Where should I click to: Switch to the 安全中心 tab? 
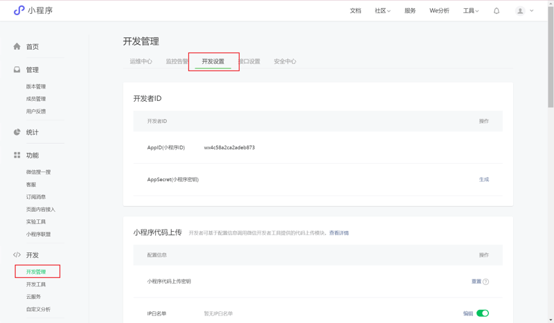pos(285,62)
